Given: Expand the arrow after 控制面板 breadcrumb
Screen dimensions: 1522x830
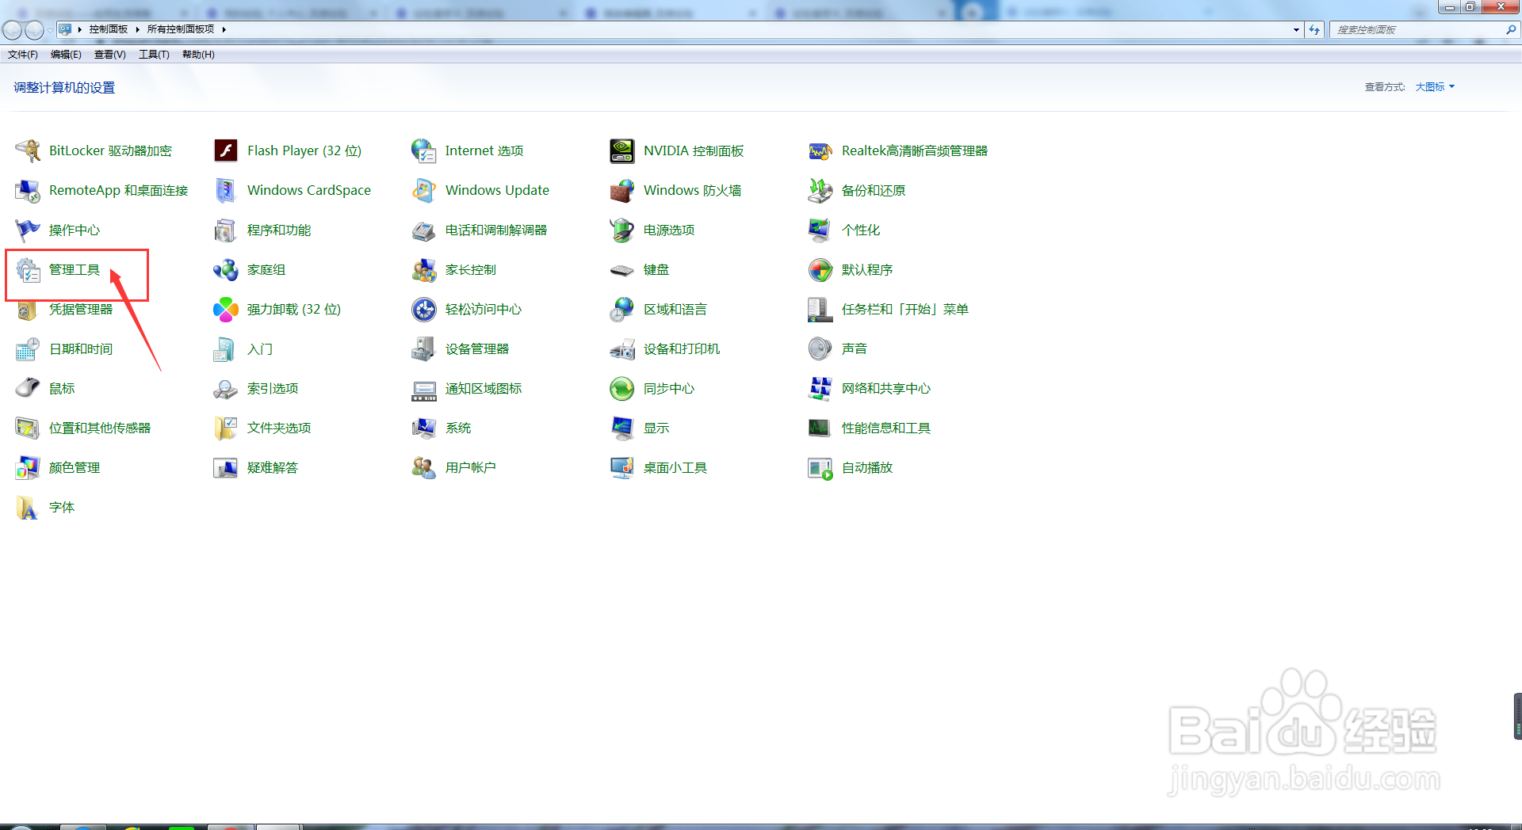Looking at the screenshot, I should point(137,29).
